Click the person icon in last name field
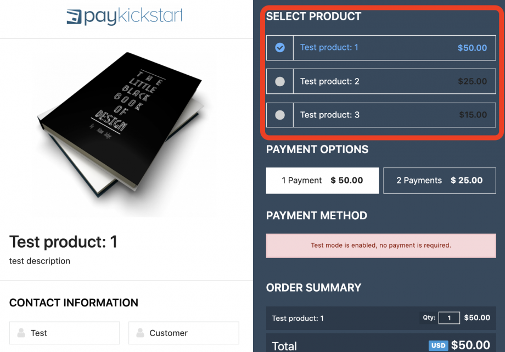This screenshot has width=505, height=352. [x=140, y=333]
